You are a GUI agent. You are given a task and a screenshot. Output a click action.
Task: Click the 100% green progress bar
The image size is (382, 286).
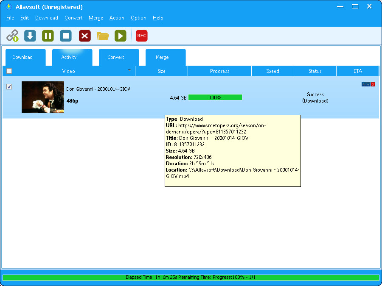click(x=215, y=97)
